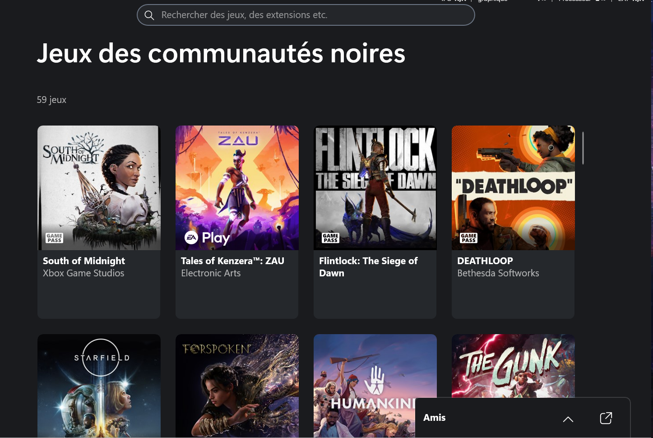
Task: Click the South of Midnight title link
Action: (84, 261)
